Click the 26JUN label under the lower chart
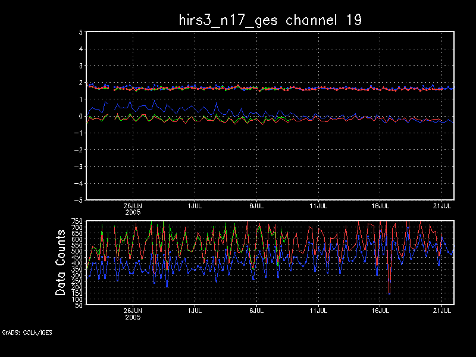This screenshot has width=476, height=357. [133, 310]
